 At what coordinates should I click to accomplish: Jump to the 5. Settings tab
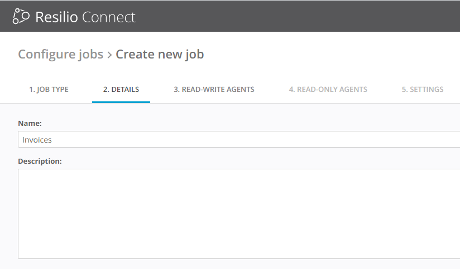[423, 89]
